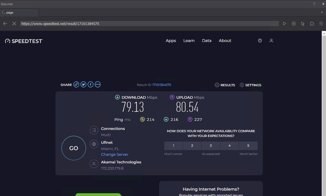Click the Speedtest logo
The image size is (326, 196).
pyautogui.click(x=24, y=41)
